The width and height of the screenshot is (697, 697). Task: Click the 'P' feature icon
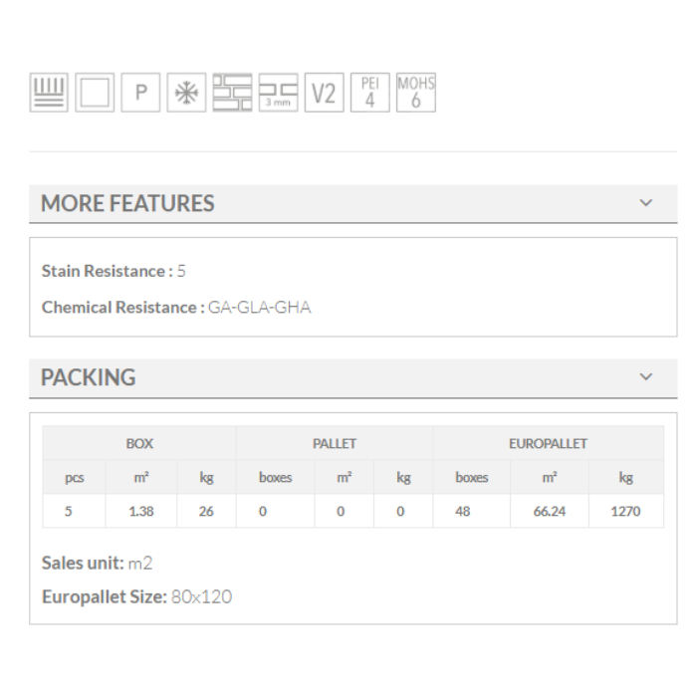[x=140, y=94]
